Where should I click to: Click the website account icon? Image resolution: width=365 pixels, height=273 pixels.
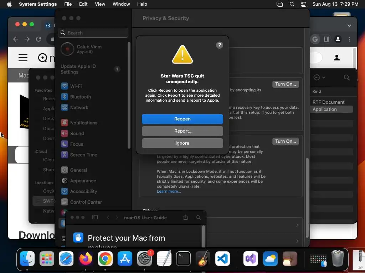coord(337,58)
